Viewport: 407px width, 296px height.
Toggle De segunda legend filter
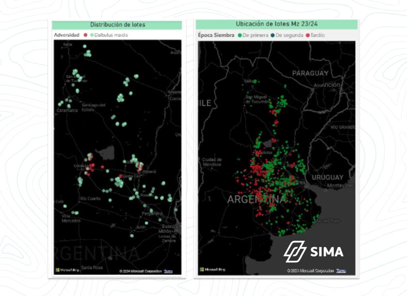(287, 35)
